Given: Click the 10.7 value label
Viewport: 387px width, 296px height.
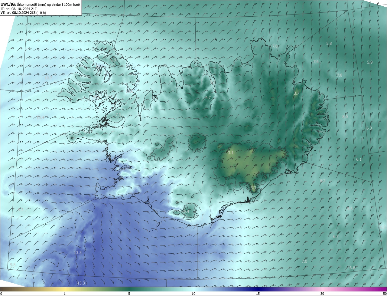Looking at the screenshot, I should pyautogui.click(x=48, y=78).
